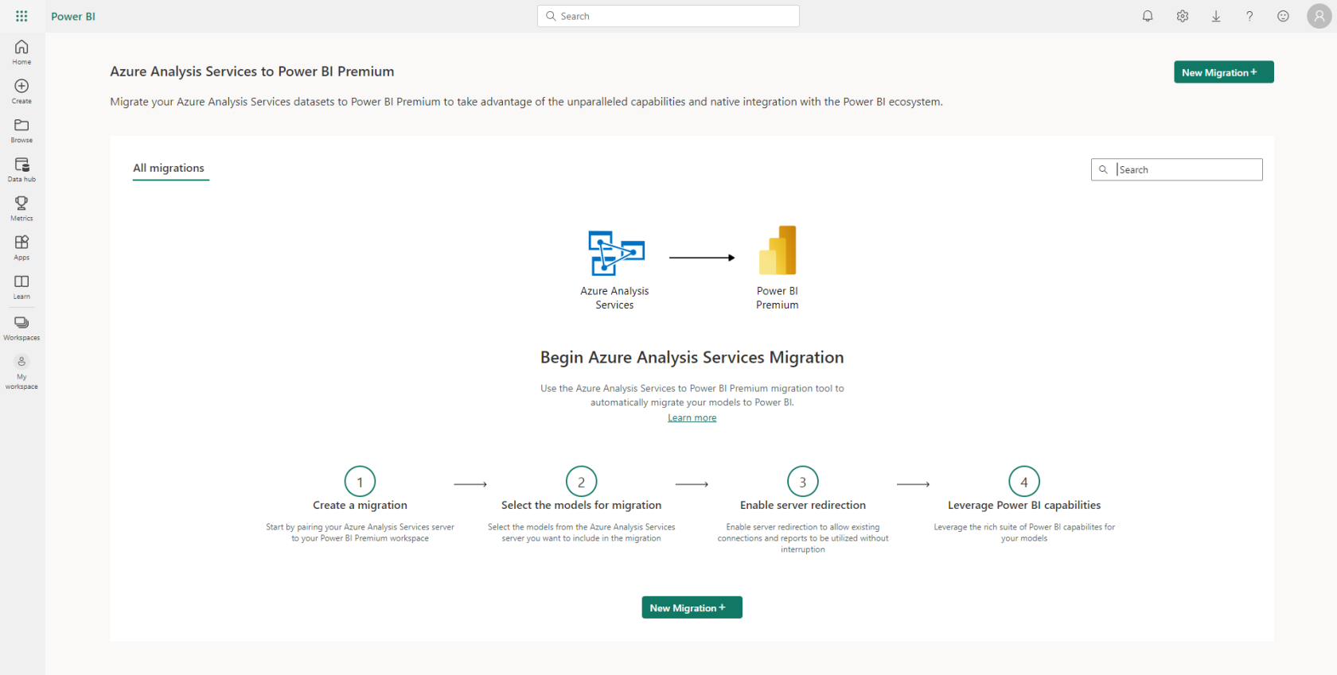Open the help question mark
Screen dimensions: 1337x675
tap(1249, 16)
